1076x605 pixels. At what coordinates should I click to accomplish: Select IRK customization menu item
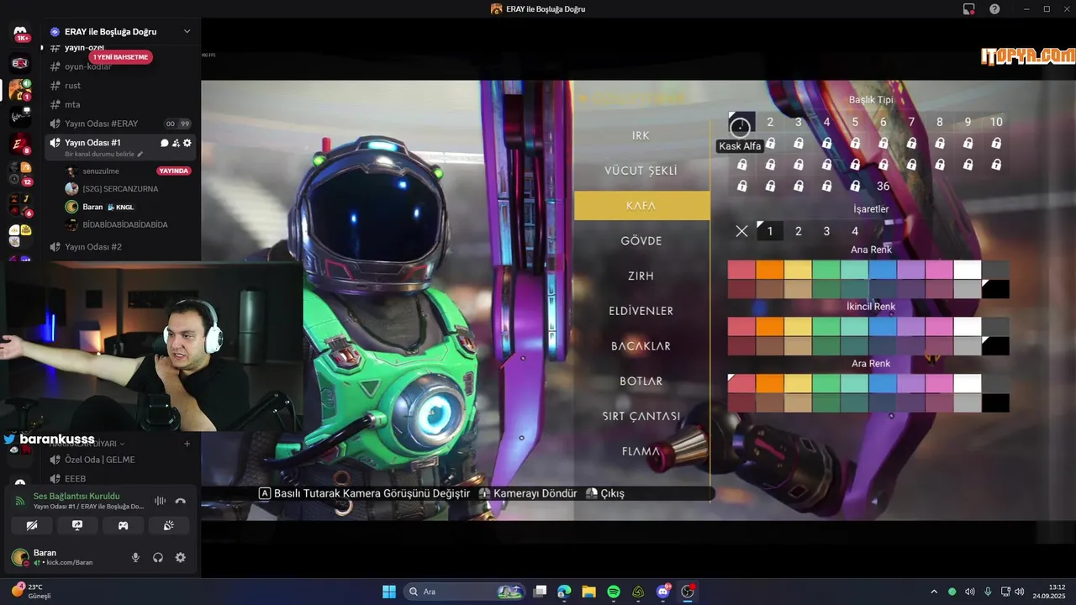(641, 135)
